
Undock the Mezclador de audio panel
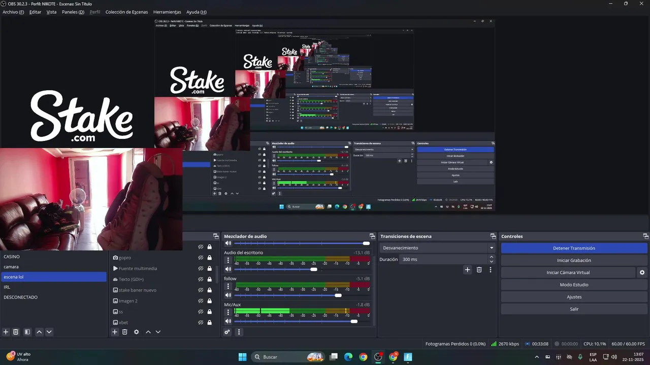(372, 236)
